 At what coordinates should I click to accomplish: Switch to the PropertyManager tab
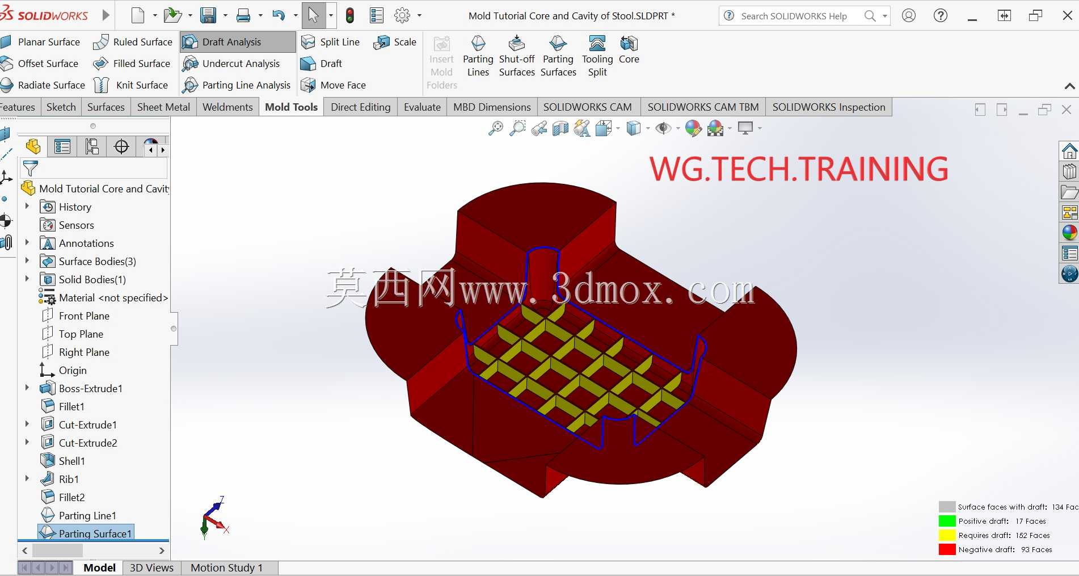[62, 147]
